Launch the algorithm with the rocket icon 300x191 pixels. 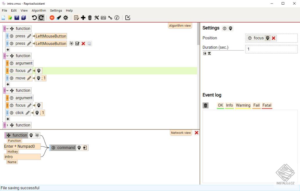coord(59,18)
